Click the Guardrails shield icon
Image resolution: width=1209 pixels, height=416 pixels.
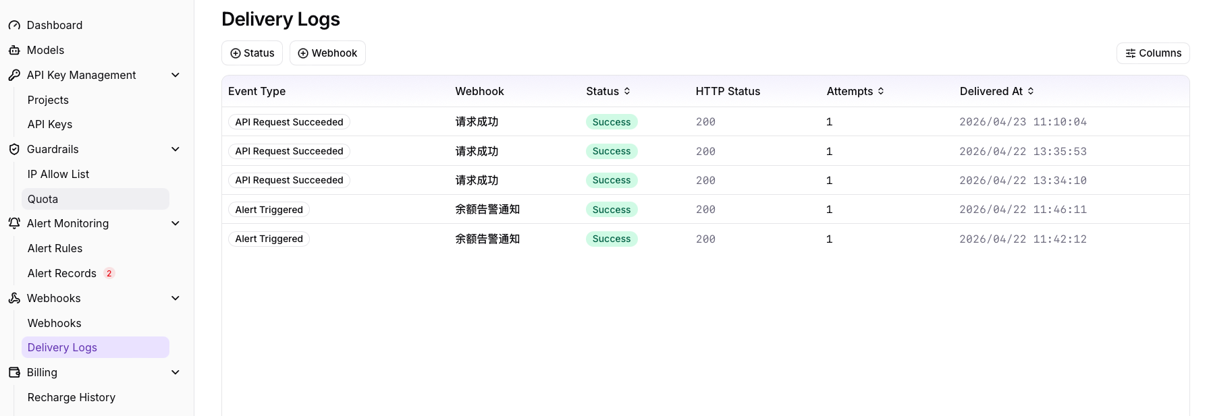click(x=14, y=150)
